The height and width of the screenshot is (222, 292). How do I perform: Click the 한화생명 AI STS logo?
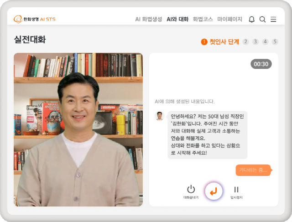tap(35, 19)
